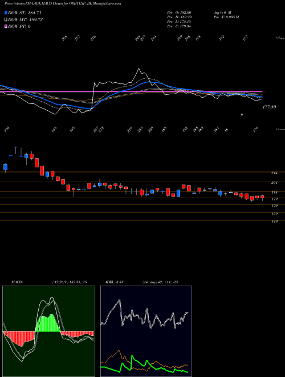Click the 170 price level label
The image size is (285, 377).
click(274, 206)
